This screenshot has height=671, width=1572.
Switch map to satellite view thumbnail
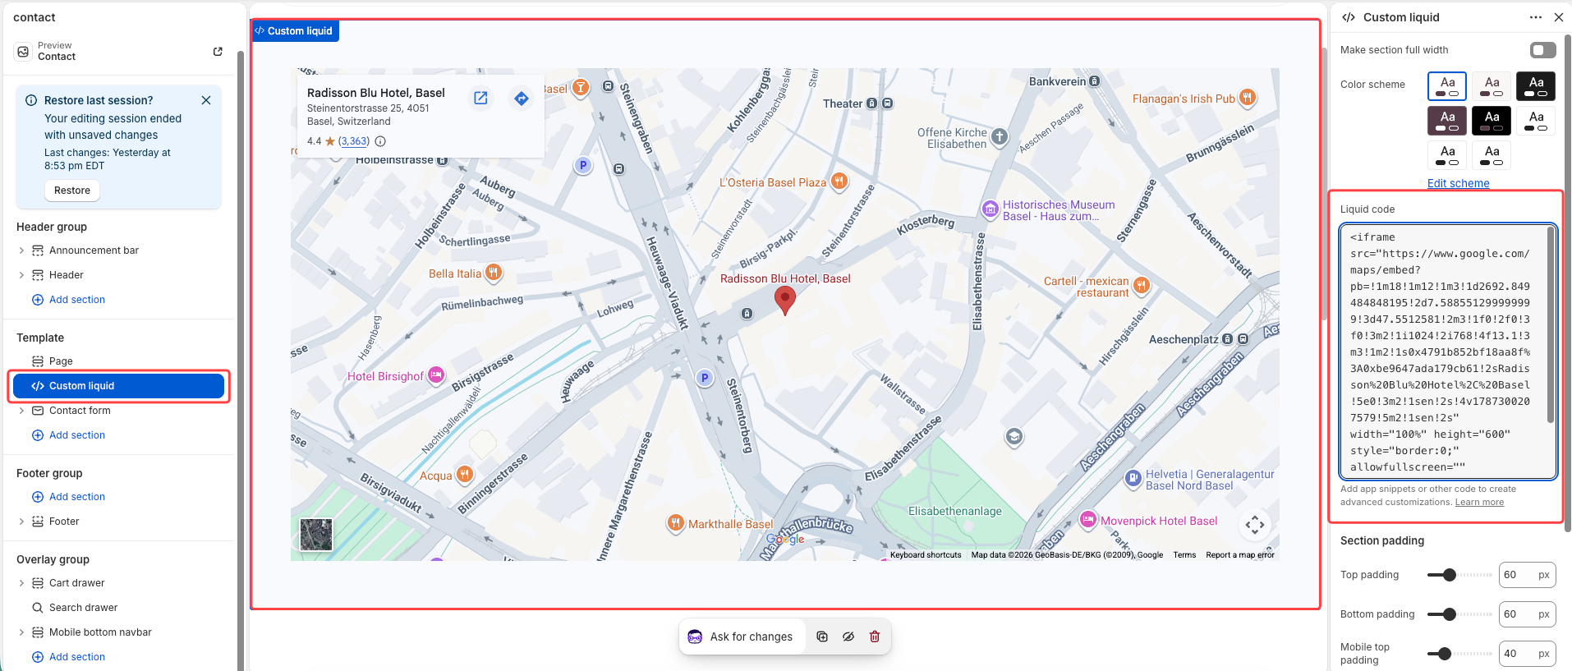[316, 535]
